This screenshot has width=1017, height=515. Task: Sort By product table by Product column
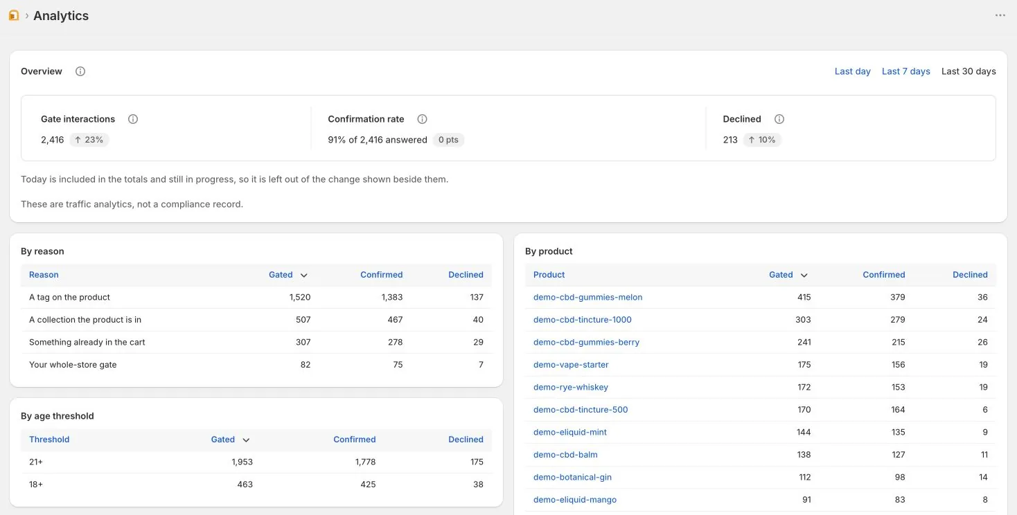[549, 275]
